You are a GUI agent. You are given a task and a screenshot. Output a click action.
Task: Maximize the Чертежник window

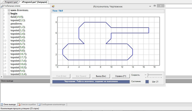pyautogui.click(x=155, y=6)
